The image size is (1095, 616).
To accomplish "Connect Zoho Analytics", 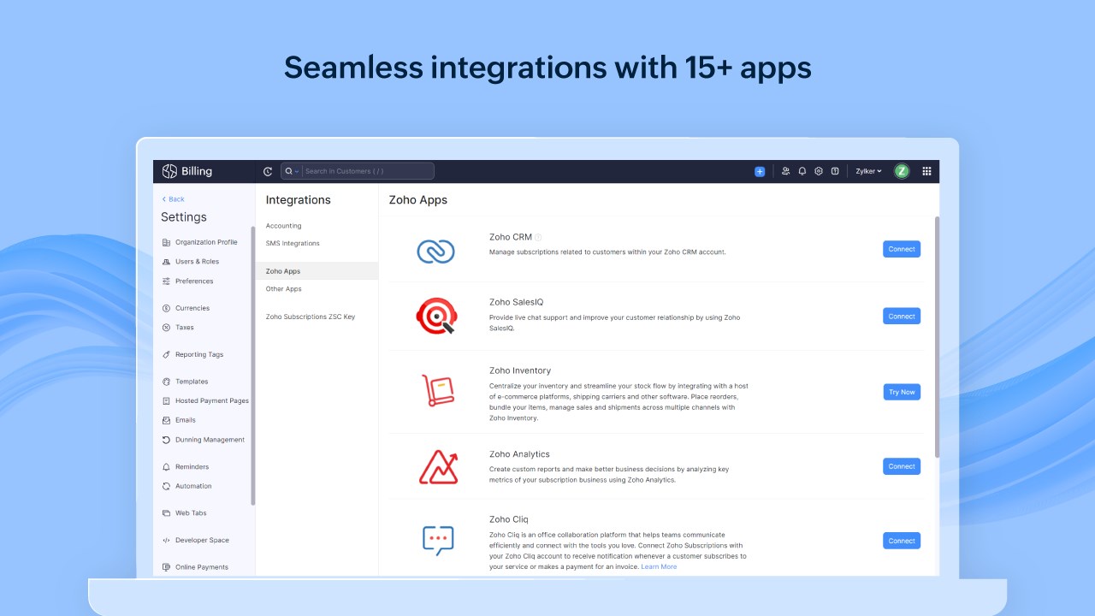I will click(902, 466).
